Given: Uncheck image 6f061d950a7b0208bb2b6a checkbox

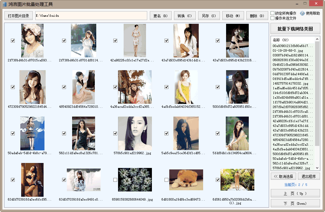Looking at the screenshot, I should [x=218, y=180].
